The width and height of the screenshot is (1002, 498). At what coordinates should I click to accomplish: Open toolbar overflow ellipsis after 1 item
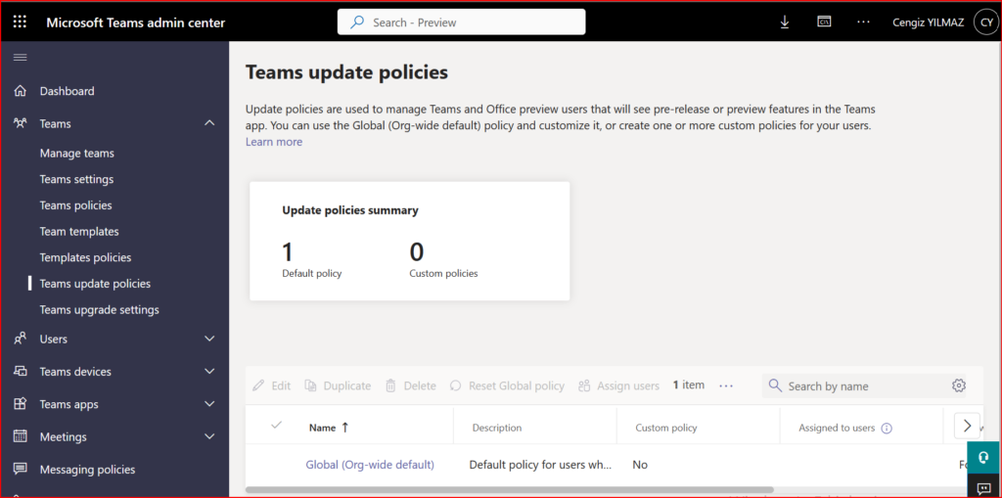[726, 385]
